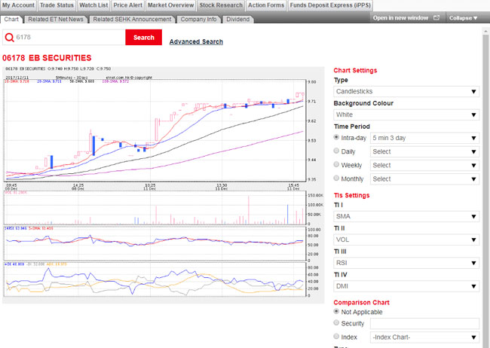Choose Not Applicable for comparison chart

[336, 311]
